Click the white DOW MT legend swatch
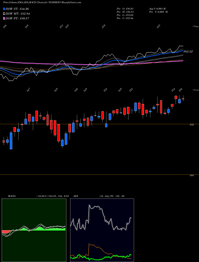The image size is (199, 262). click(x=4, y=14)
